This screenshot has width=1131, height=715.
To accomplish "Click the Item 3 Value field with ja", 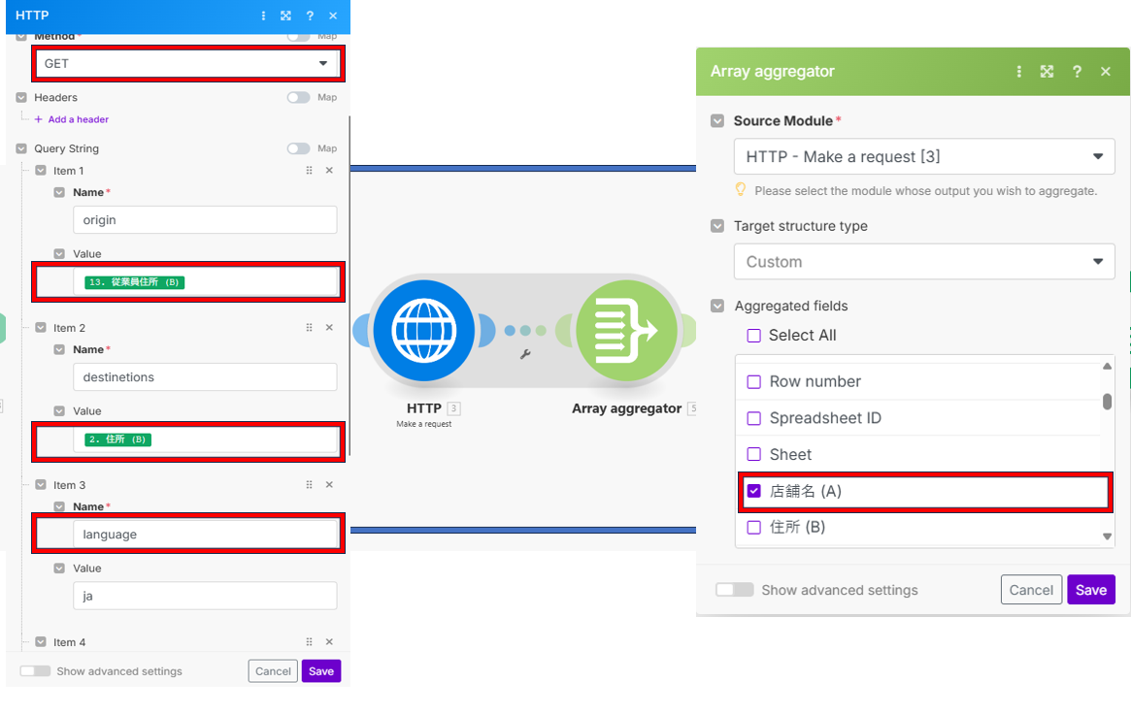I will (x=205, y=596).
